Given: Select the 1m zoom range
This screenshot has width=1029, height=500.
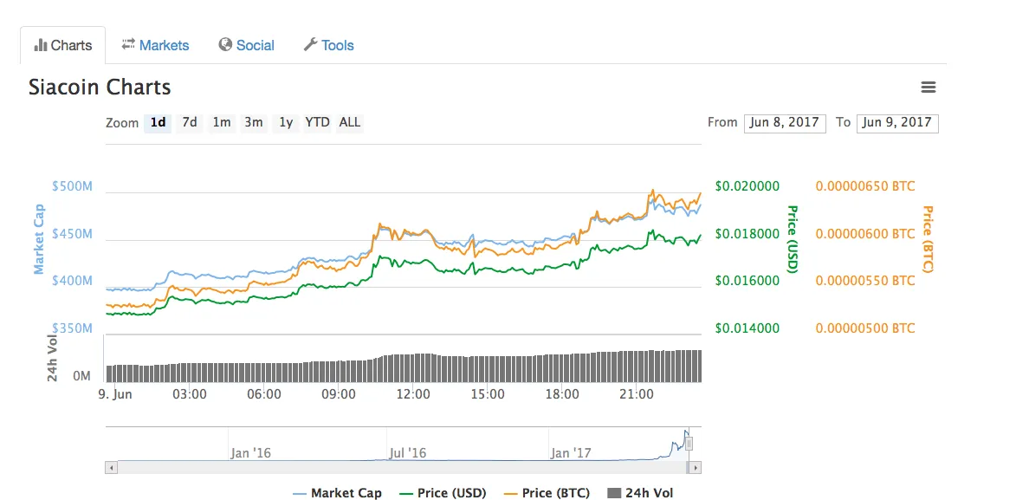Looking at the screenshot, I should pyautogui.click(x=222, y=122).
